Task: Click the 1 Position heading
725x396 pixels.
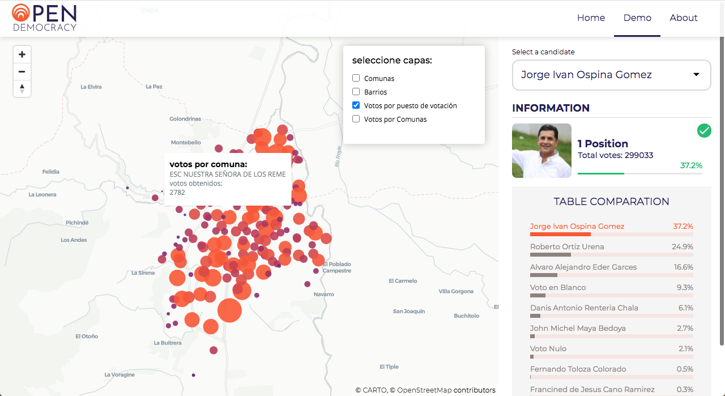Action: coord(603,143)
